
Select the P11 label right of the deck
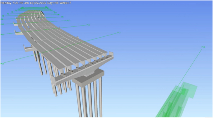pos(88,25)
